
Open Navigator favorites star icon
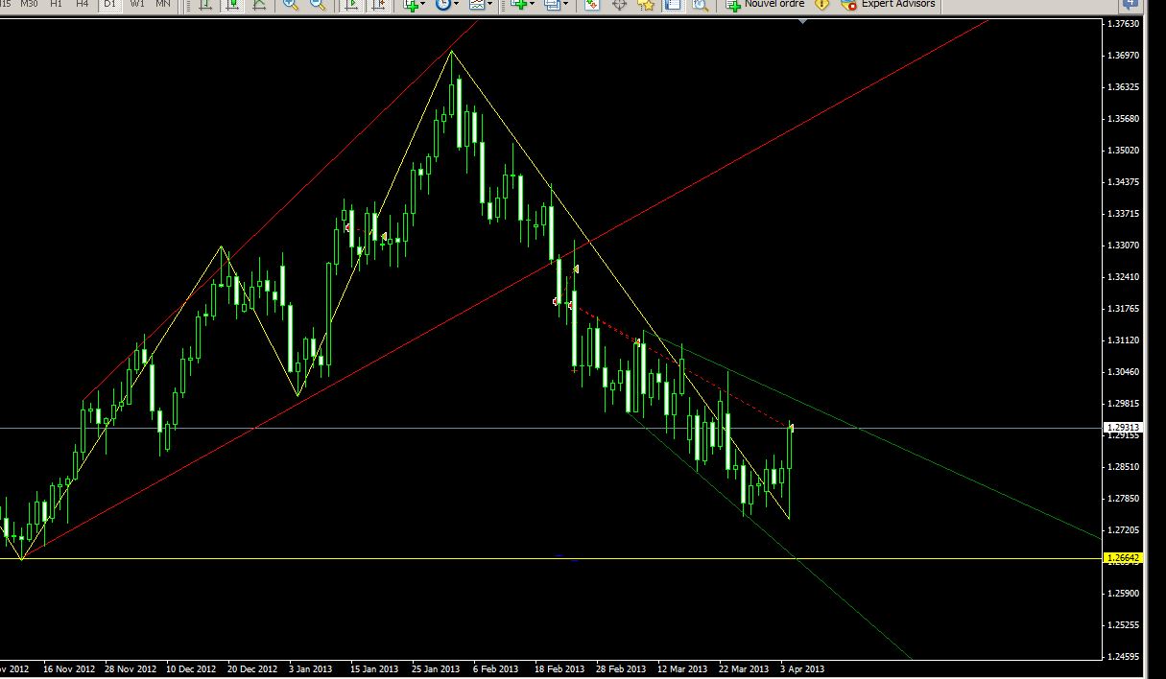click(x=646, y=5)
